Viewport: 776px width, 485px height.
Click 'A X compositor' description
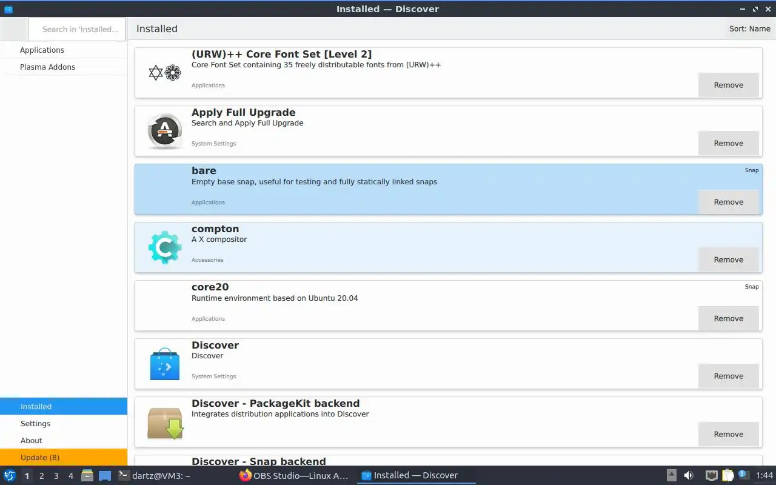click(219, 239)
